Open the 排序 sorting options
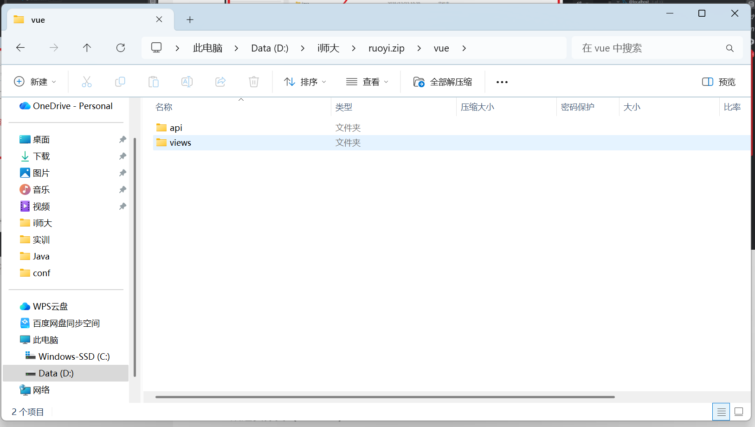Viewport: 755px width, 427px height. pos(305,82)
